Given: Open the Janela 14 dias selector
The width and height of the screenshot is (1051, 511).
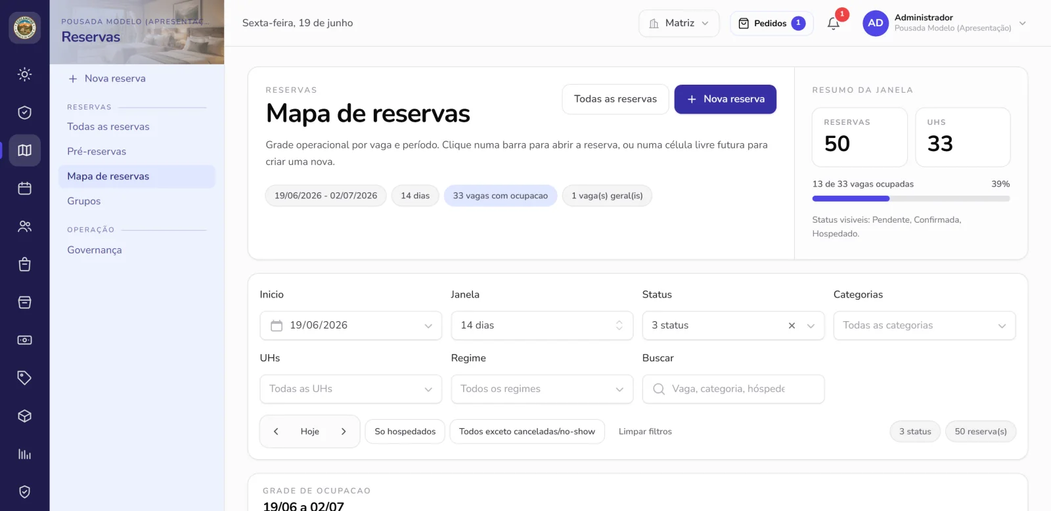Looking at the screenshot, I should tap(542, 326).
